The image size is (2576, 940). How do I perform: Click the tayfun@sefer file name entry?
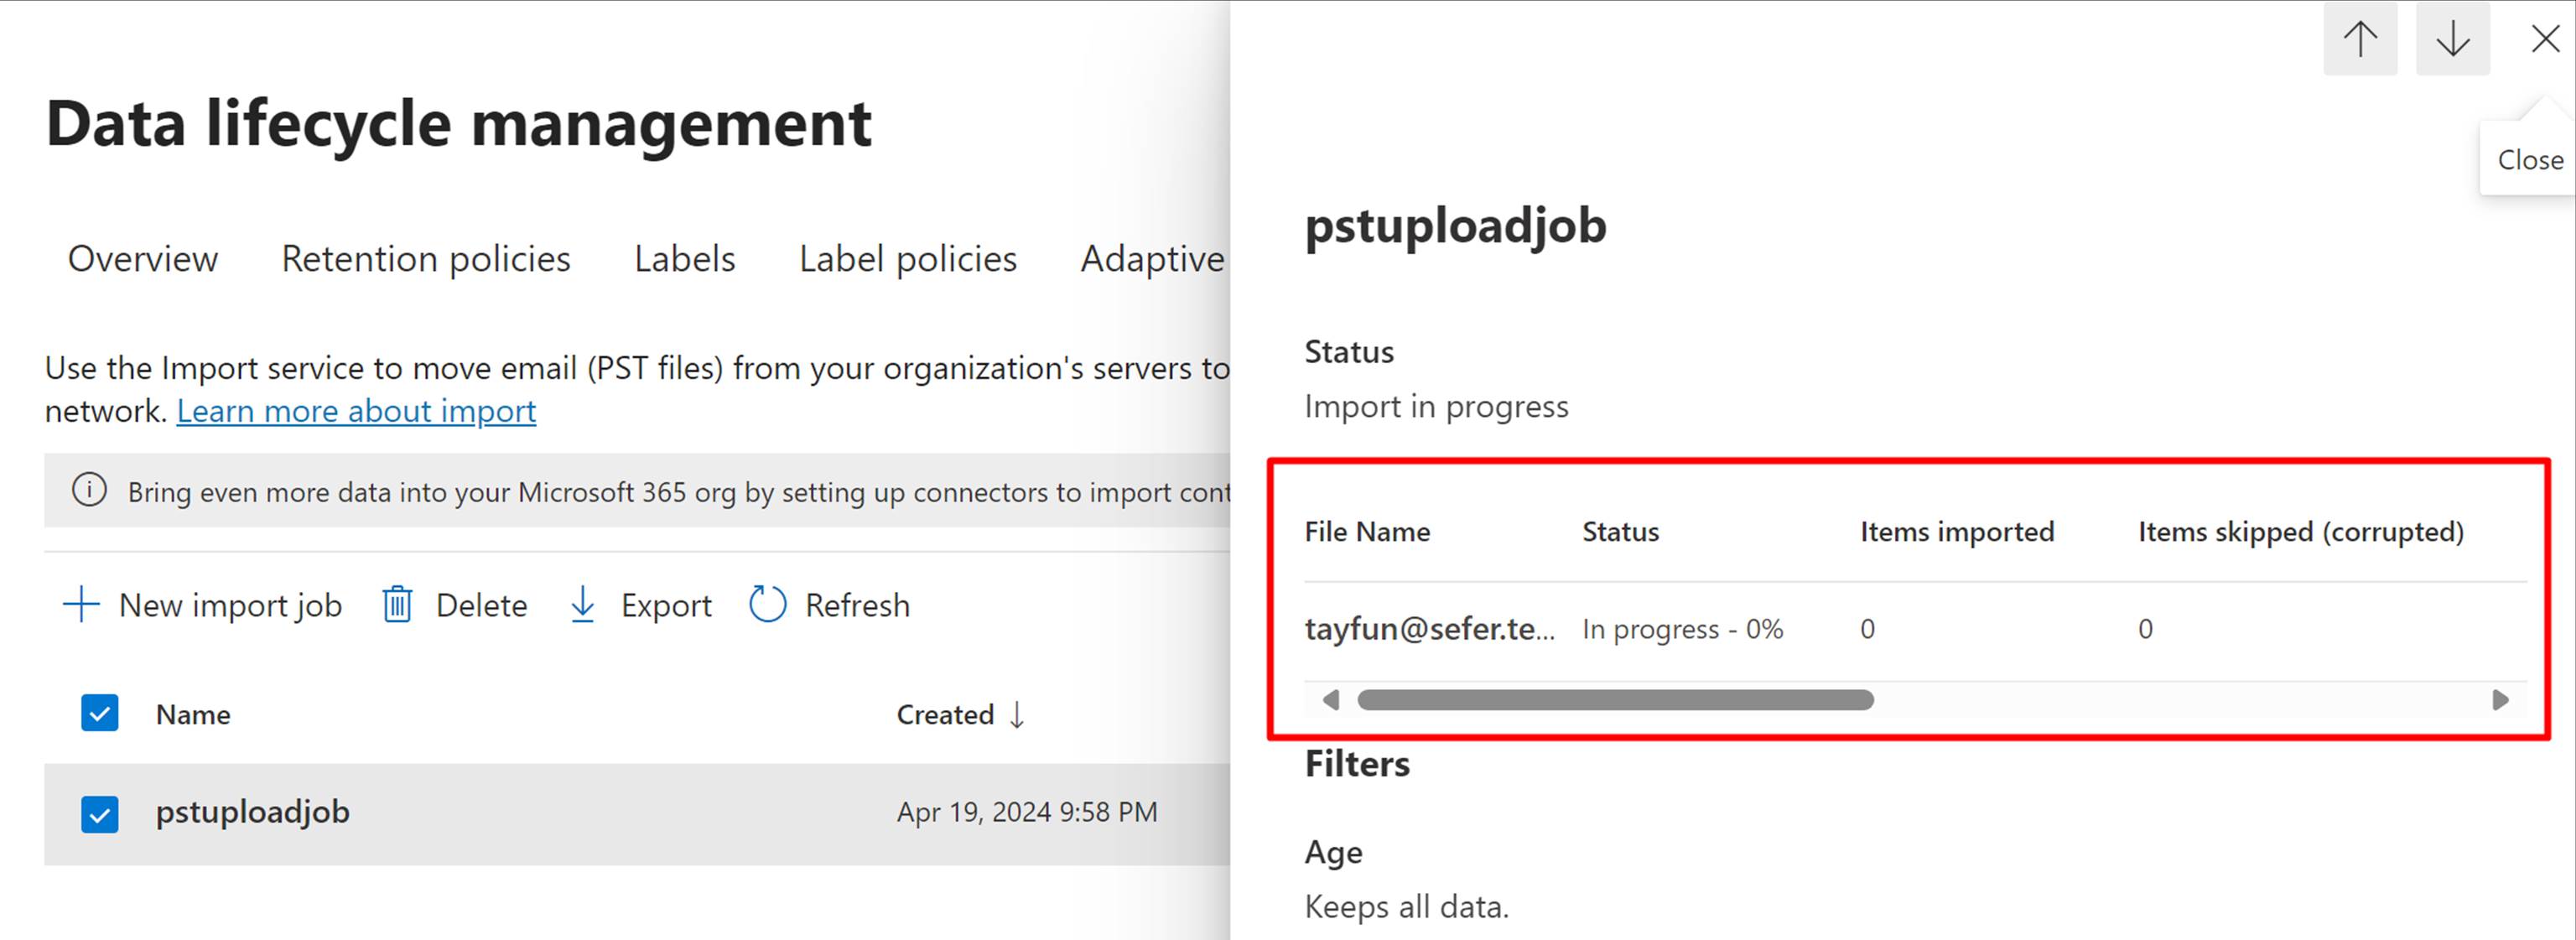[1429, 629]
